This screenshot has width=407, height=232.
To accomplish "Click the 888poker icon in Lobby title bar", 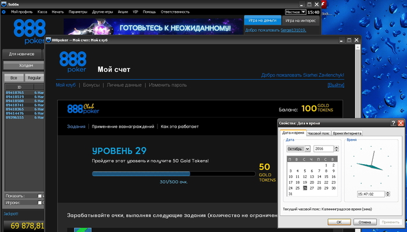I will (3, 5).
